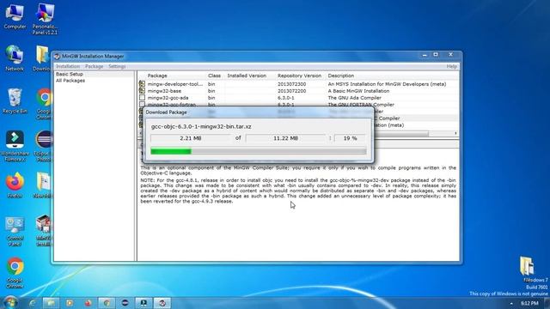Open Internet Explorer from the taskbar

point(33,303)
